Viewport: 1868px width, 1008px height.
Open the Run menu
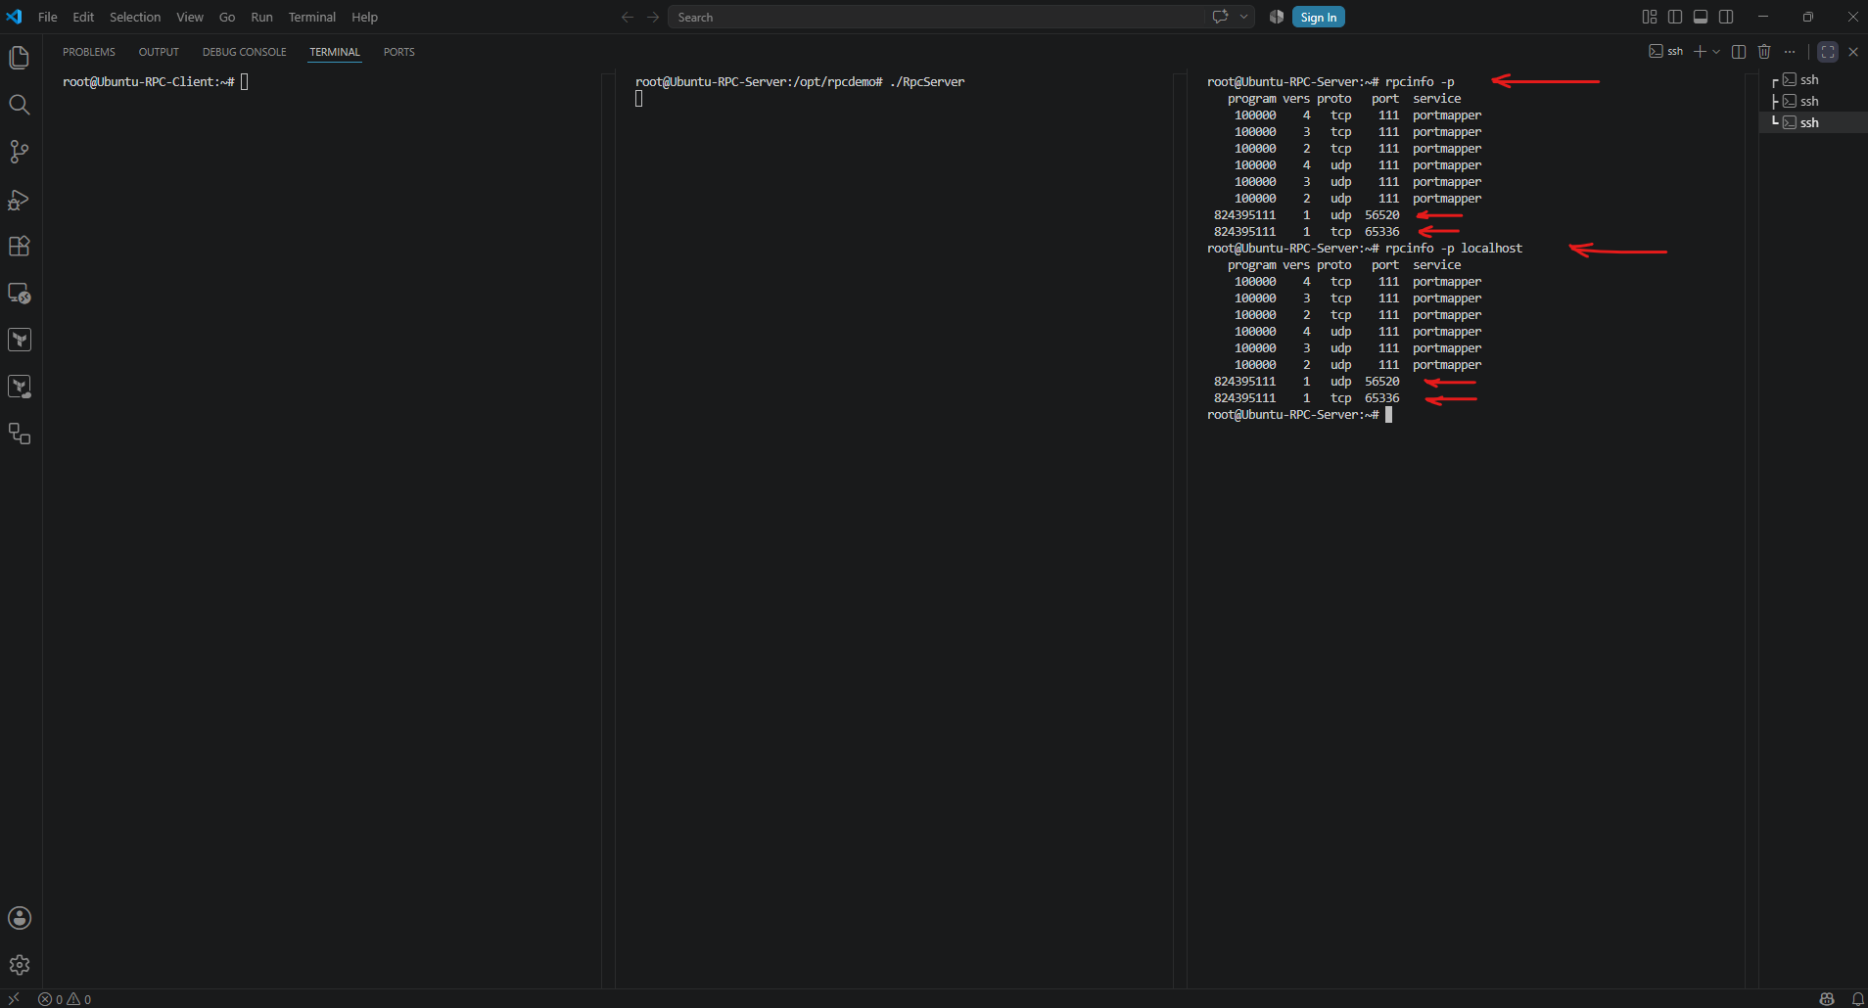pos(261,17)
